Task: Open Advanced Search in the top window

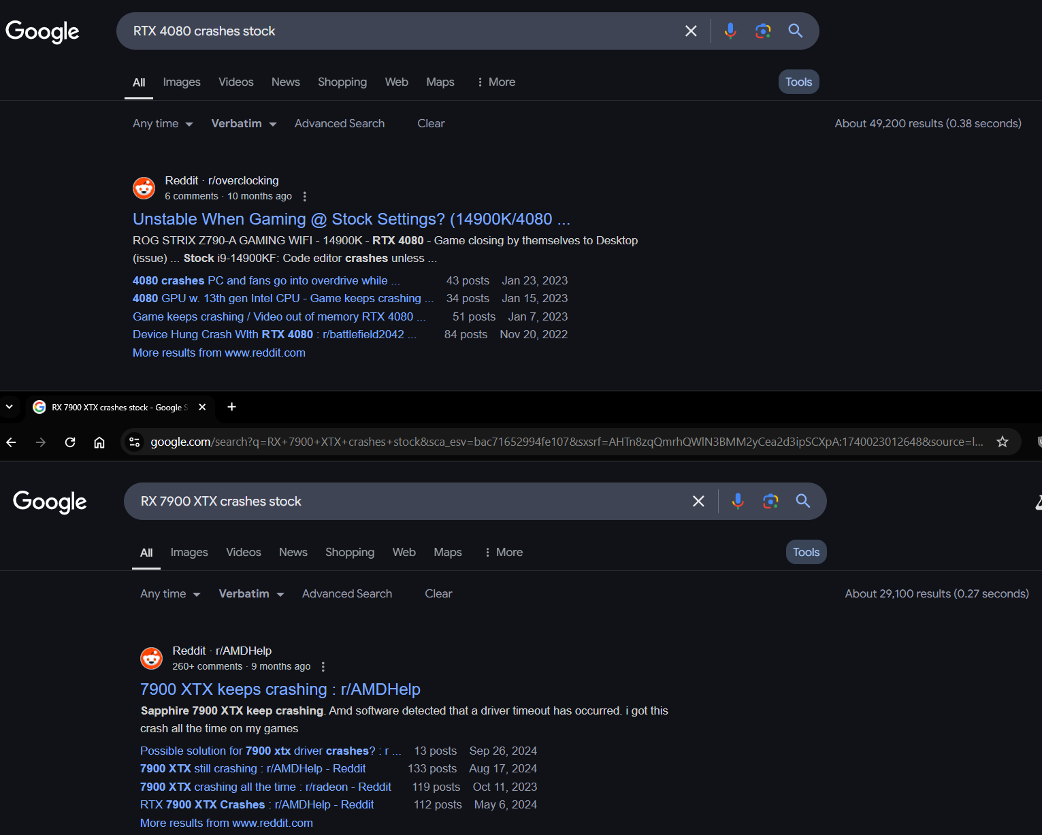Action: coord(340,123)
